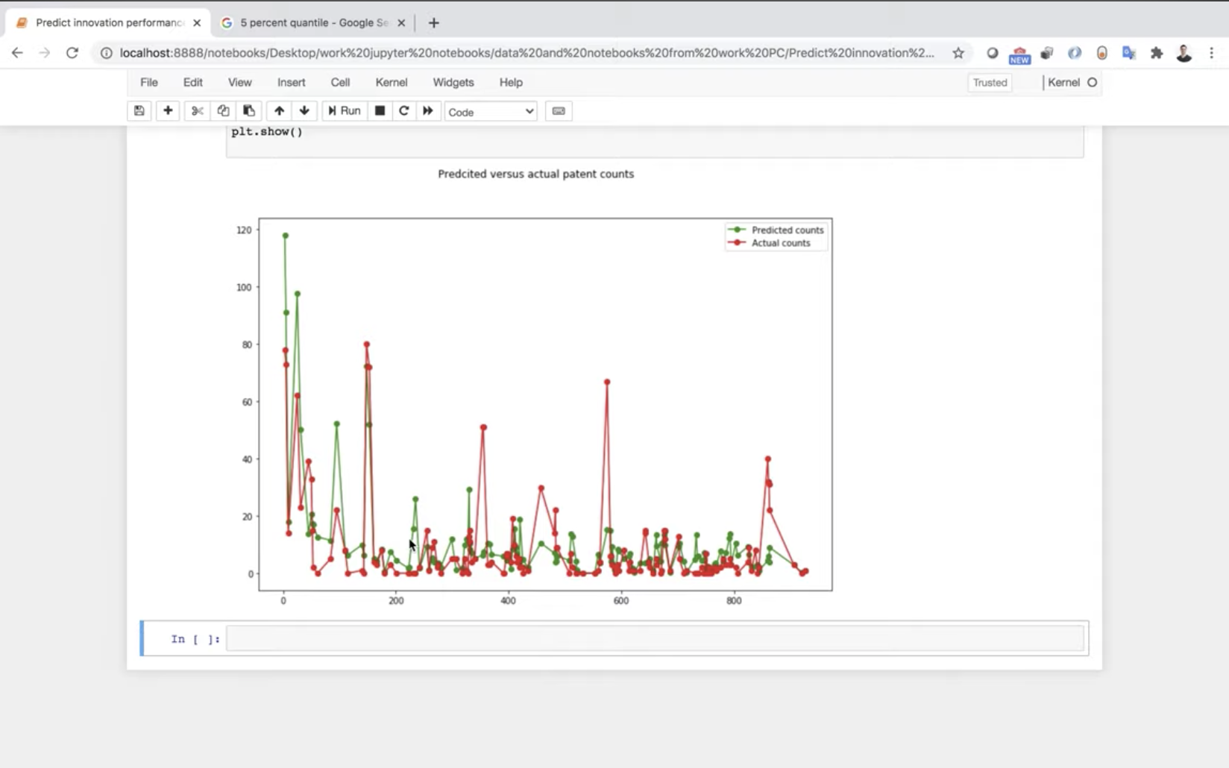Open the Cell menu
The image size is (1229, 768).
(x=340, y=82)
